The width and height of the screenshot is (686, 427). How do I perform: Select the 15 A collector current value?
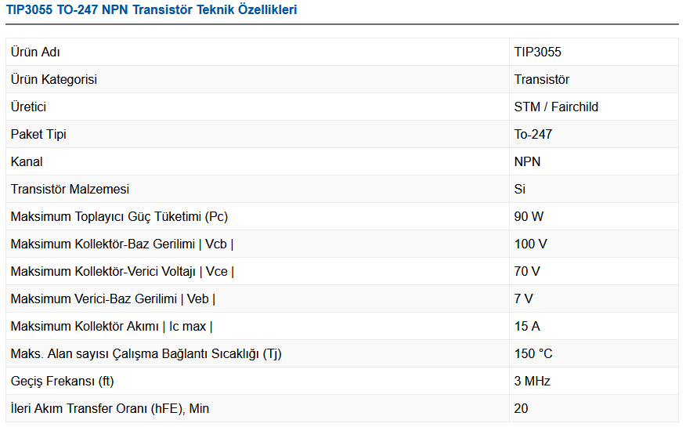pos(527,327)
